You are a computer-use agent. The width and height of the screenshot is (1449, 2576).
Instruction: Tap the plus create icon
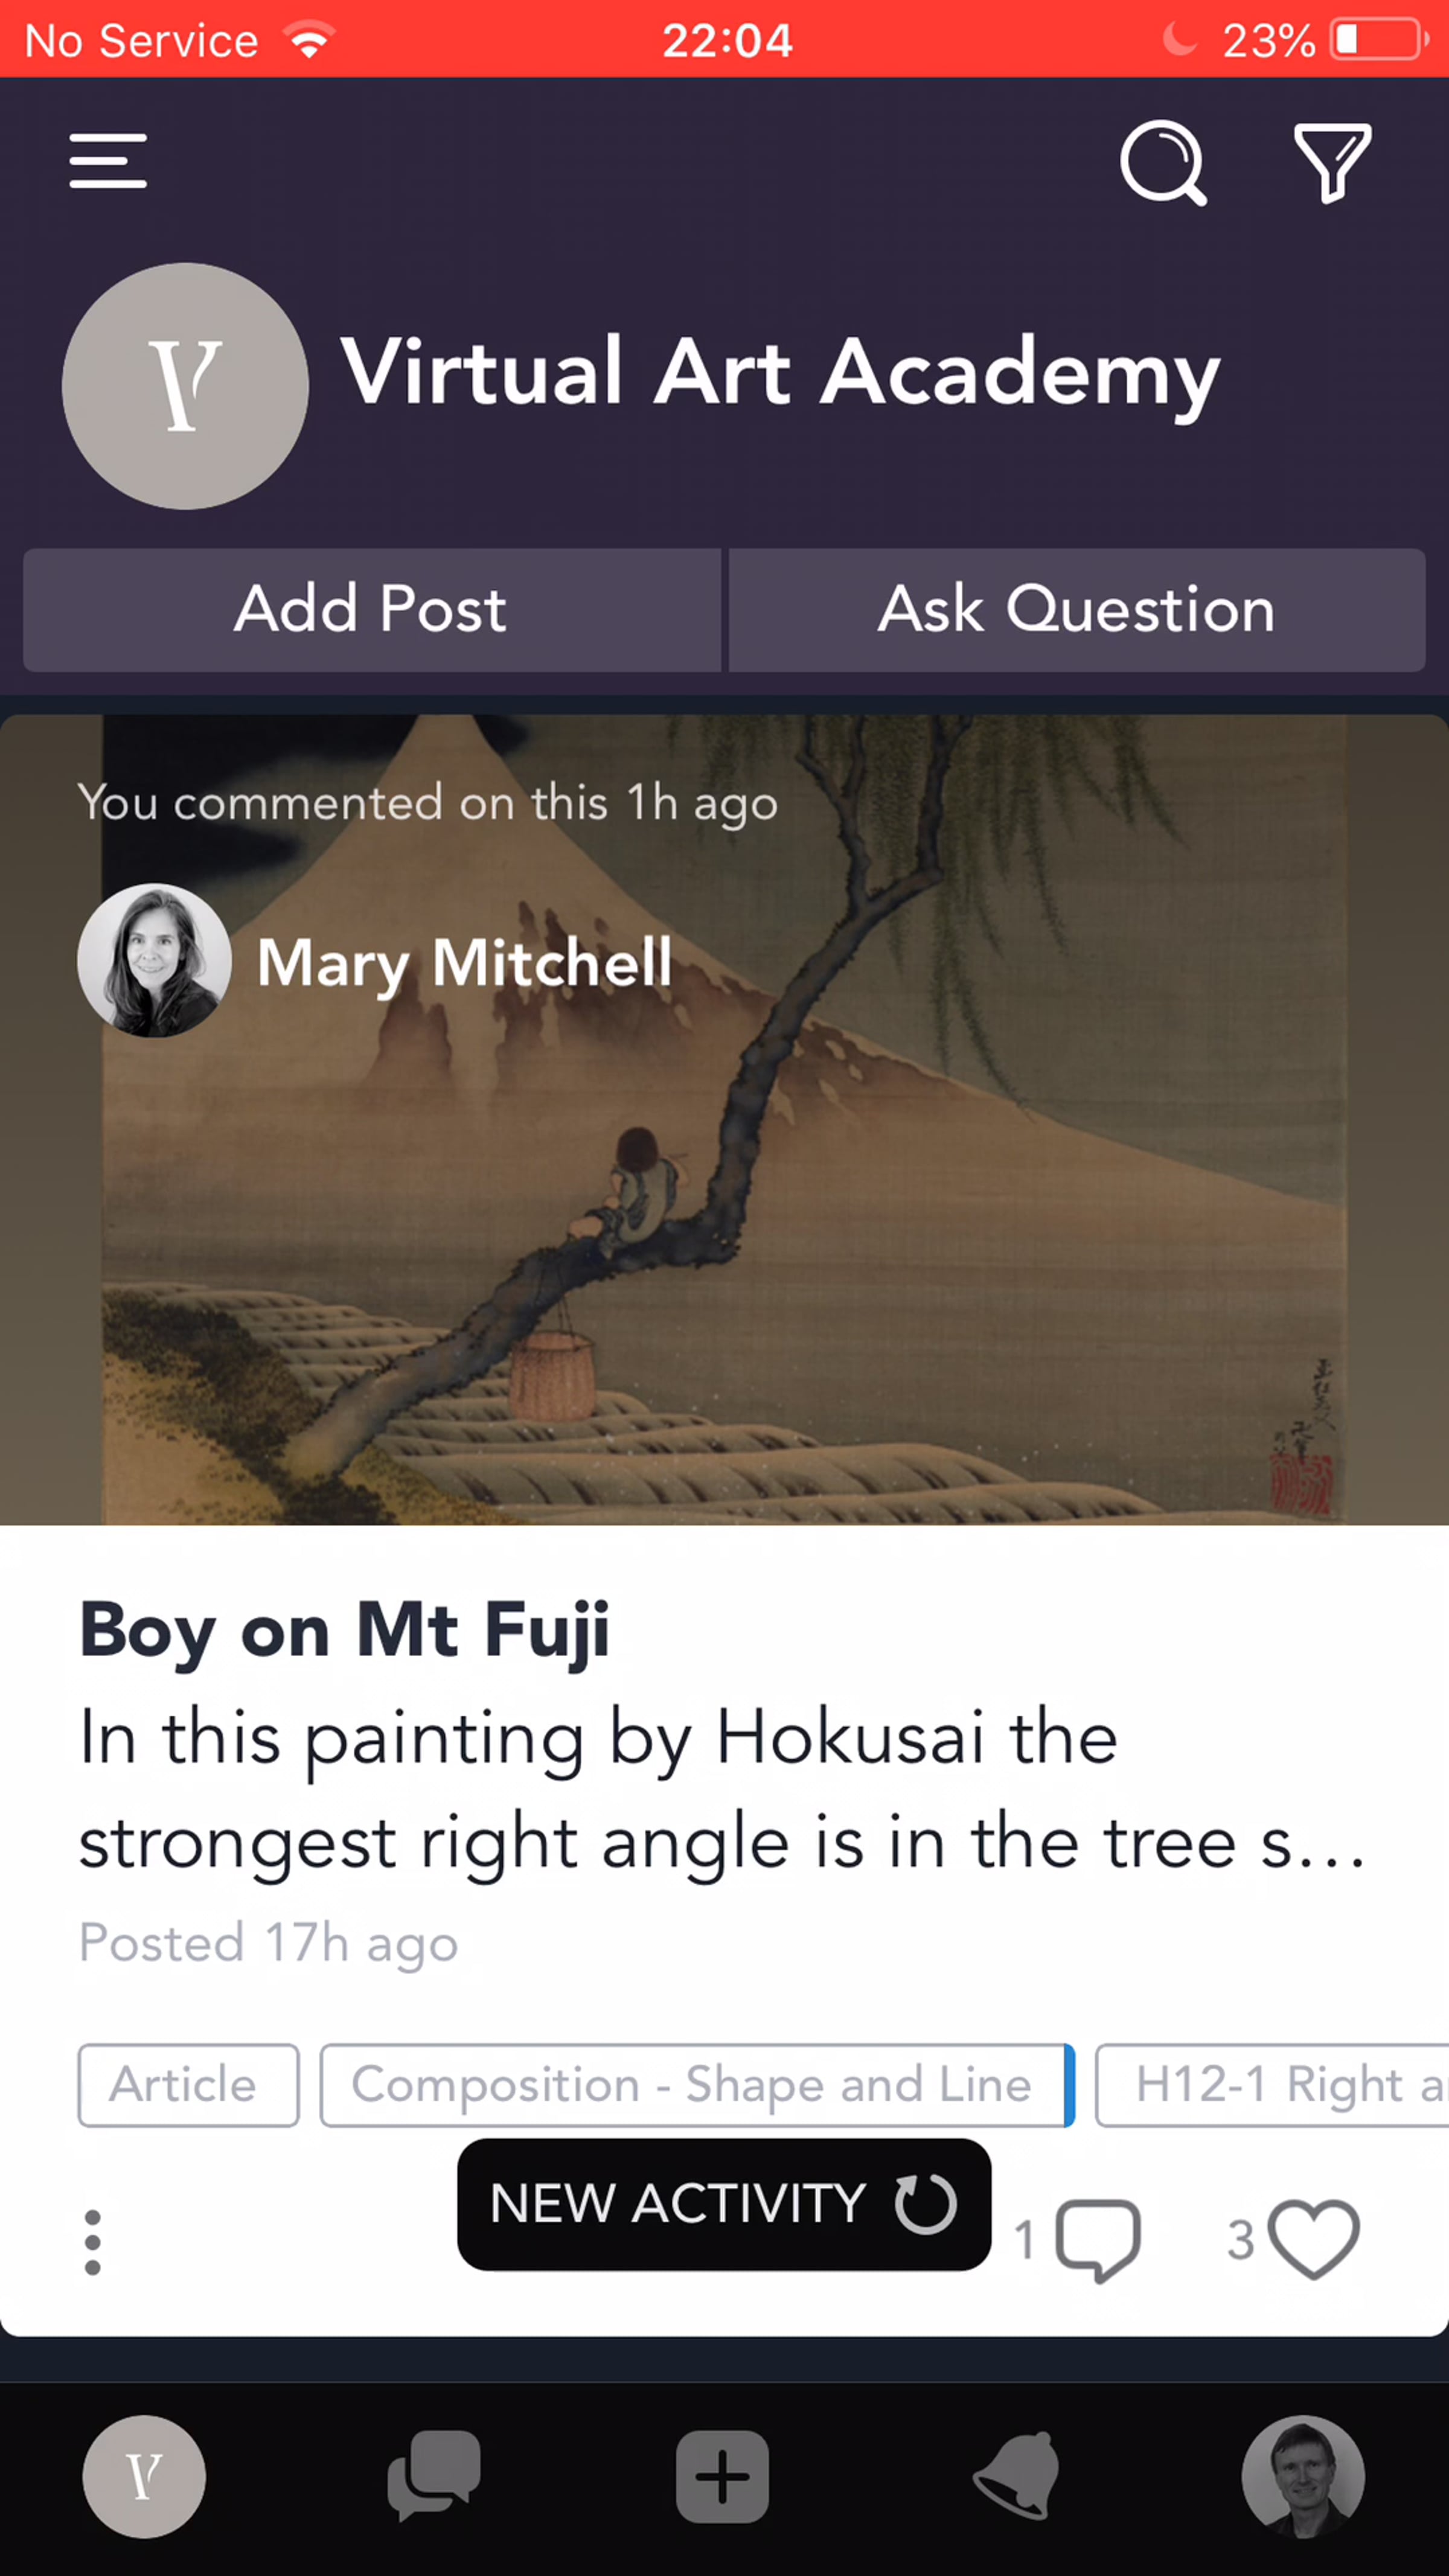click(x=722, y=2476)
